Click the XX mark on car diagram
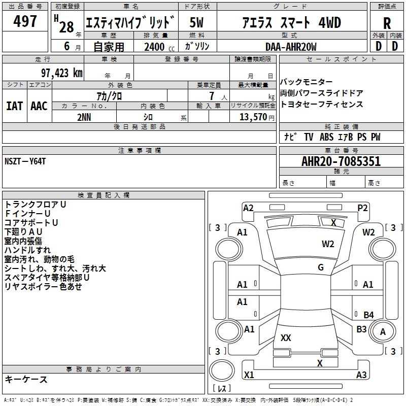 pos(286,337)
